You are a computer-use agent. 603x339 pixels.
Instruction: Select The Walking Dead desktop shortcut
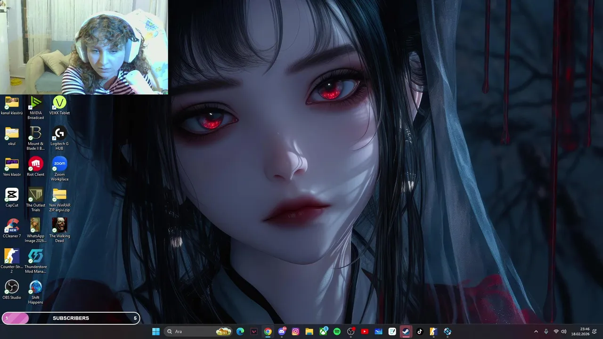[59, 230]
